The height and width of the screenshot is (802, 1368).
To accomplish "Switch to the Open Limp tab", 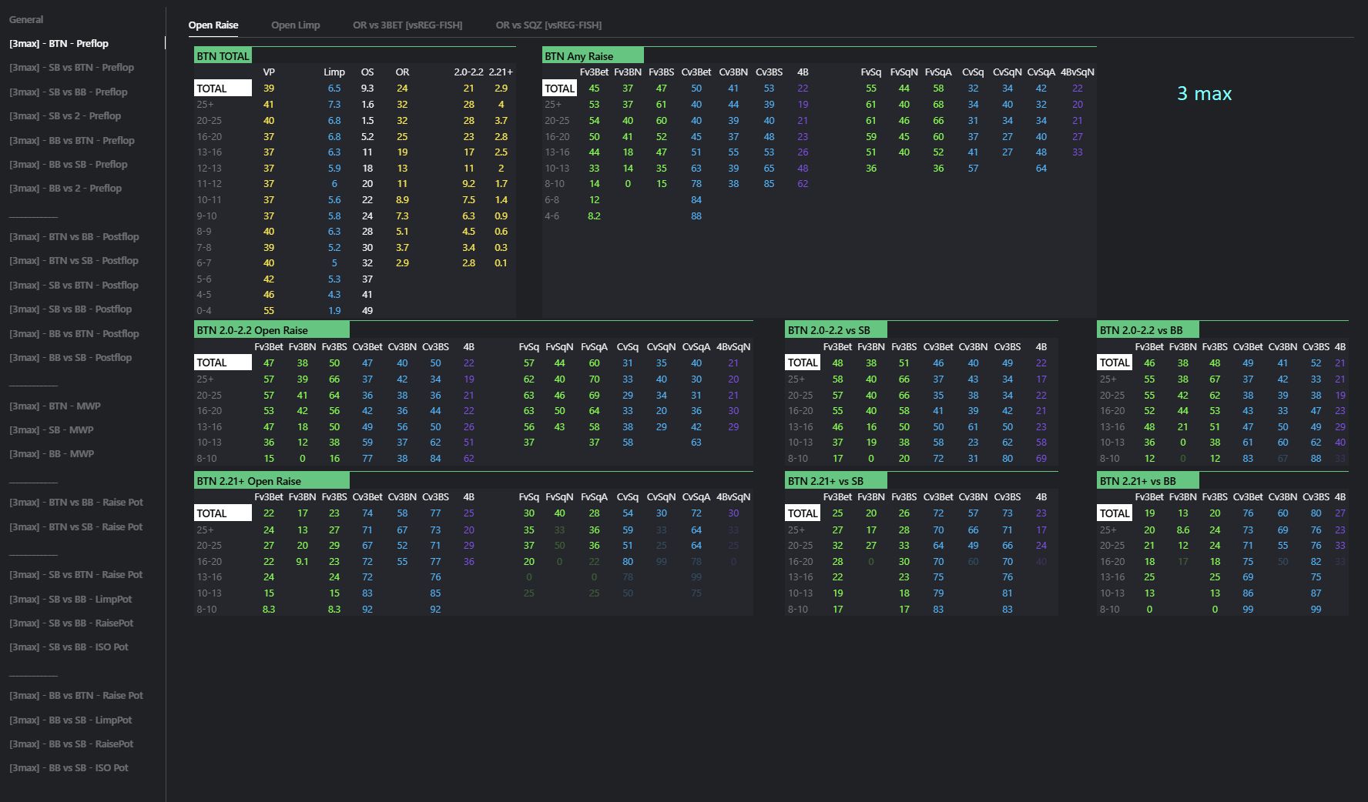I will [295, 25].
